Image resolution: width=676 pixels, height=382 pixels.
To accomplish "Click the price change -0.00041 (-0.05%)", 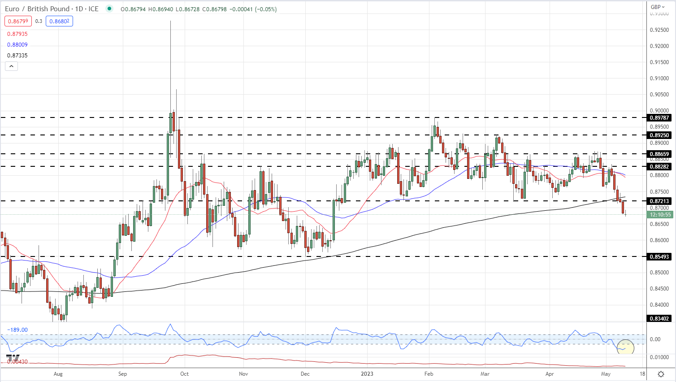I will click(x=253, y=9).
